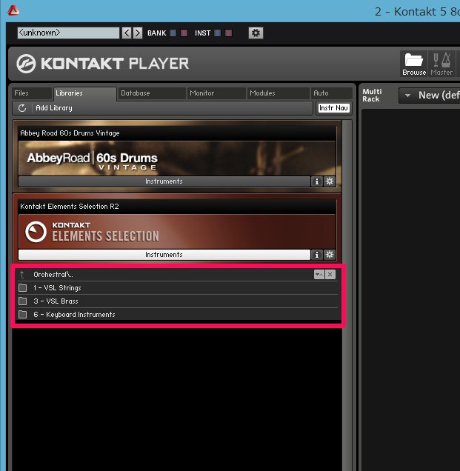Click the blue INST indicator
Image resolution: width=460 pixels, height=471 pixels.
click(x=218, y=33)
